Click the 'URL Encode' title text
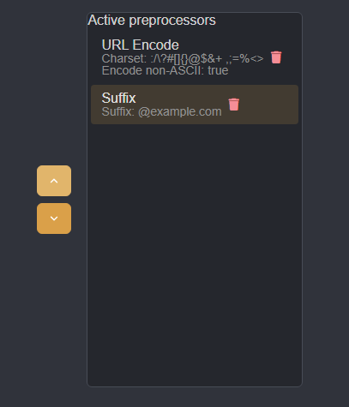Screen dimensions: 349x407 pyautogui.click(x=140, y=45)
